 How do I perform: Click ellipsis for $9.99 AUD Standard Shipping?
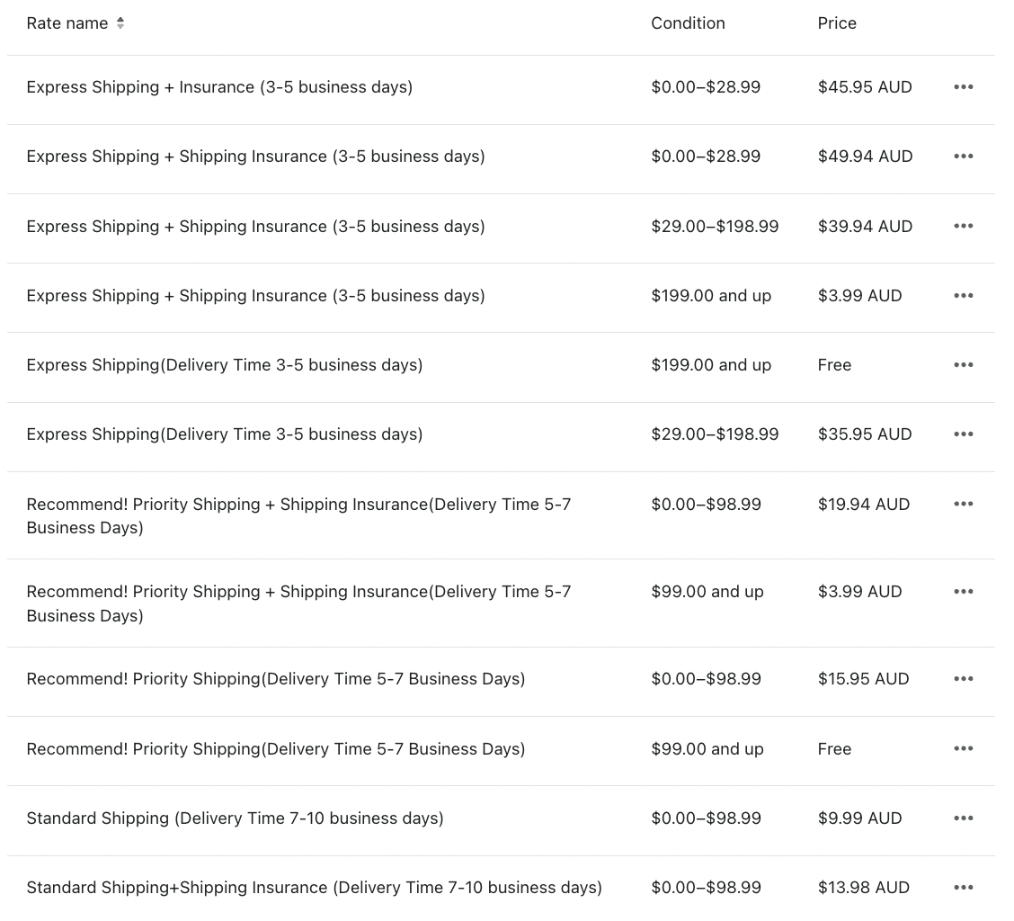point(963,818)
